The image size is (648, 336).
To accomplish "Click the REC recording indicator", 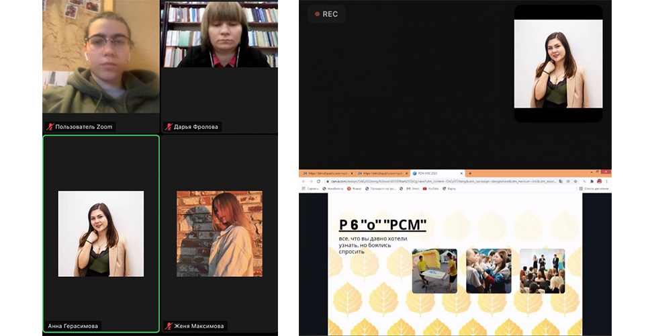I will coord(327,13).
